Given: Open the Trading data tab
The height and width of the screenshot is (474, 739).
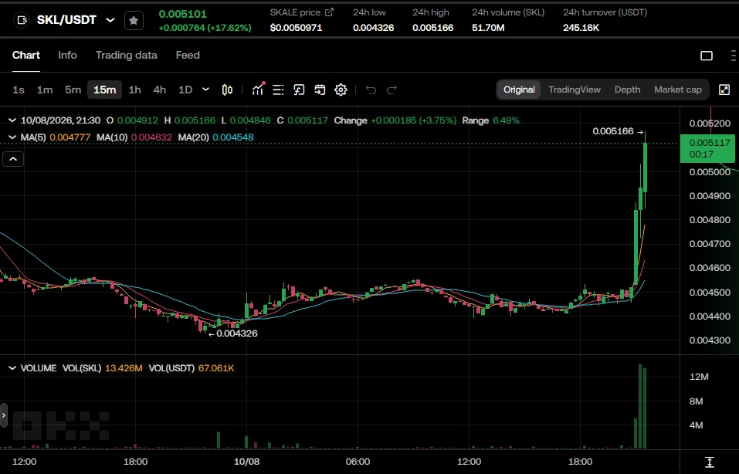Looking at the screenshot, I should (x=127, y=55).
